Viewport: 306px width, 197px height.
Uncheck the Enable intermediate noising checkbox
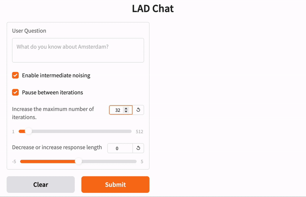click(x=15, y=75)
